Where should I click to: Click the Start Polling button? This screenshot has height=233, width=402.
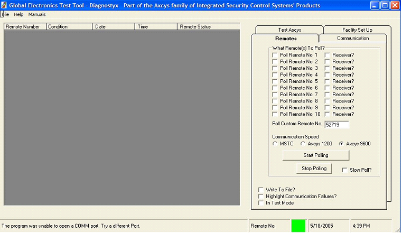click(x=316, y=155)
